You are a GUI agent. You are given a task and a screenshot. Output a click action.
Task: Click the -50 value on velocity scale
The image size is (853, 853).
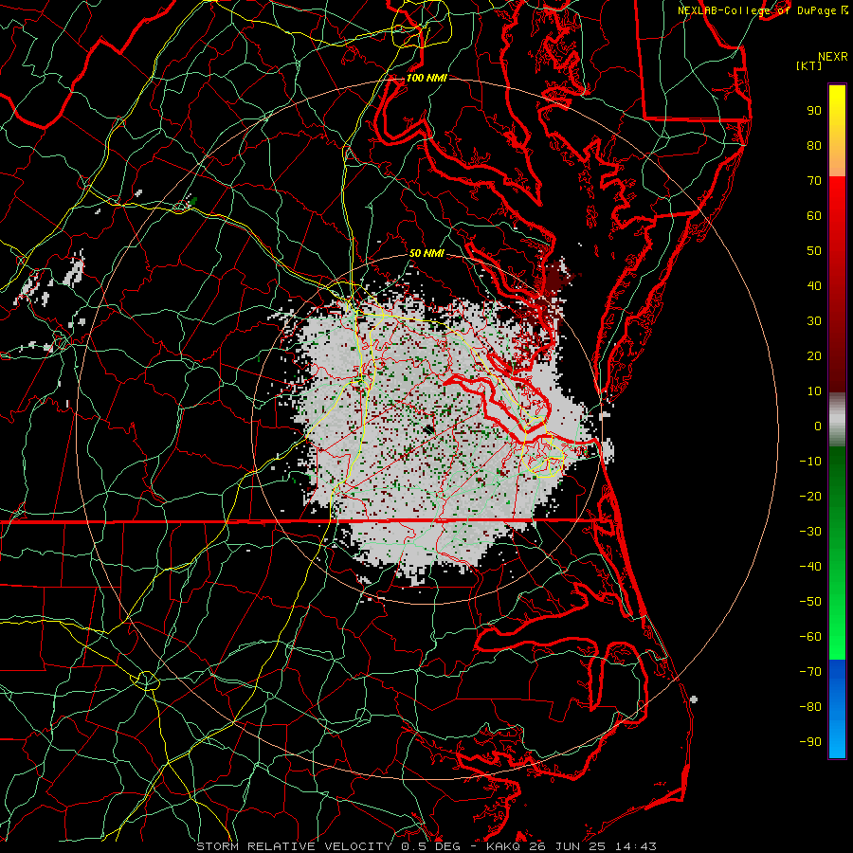point(810,602)
